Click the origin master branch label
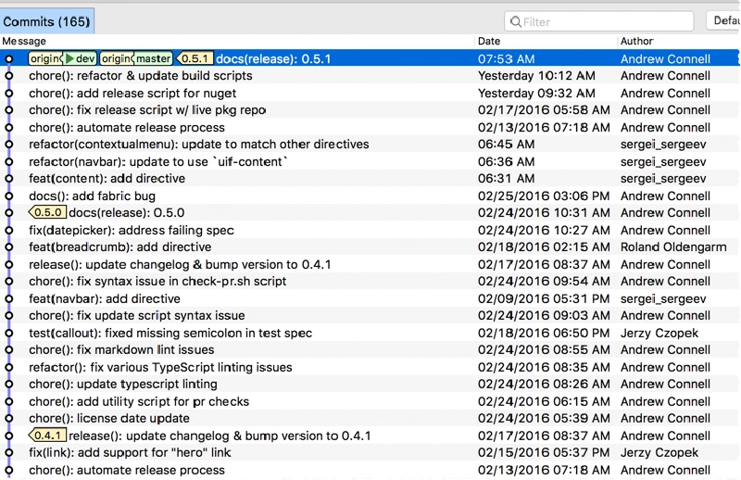This screenshot has height=480, width=741. pos(136,58)
